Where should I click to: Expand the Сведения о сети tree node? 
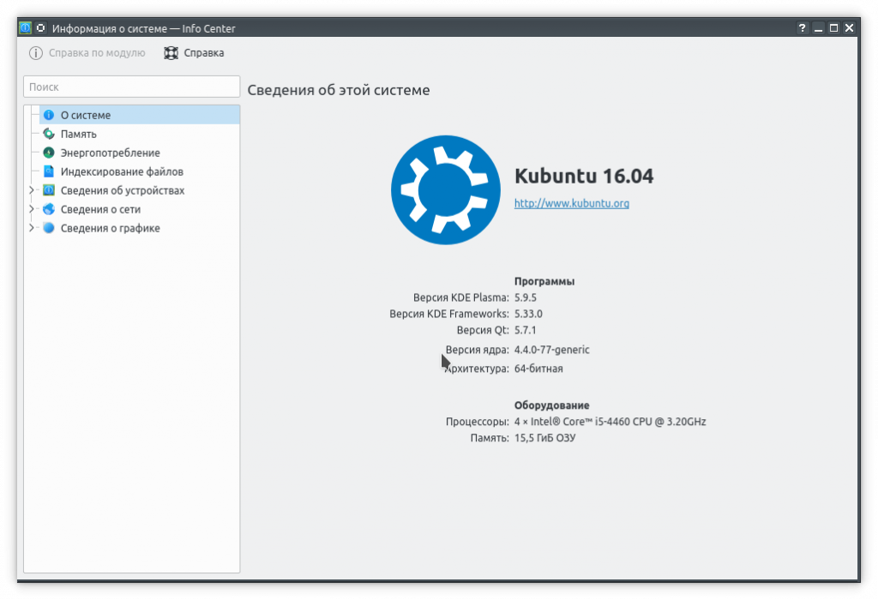tap(32, 209)
